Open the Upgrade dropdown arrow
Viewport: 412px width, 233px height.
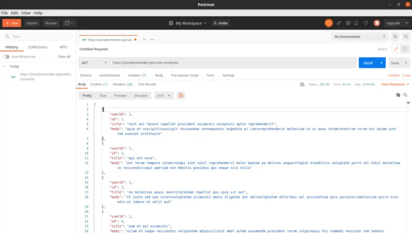point(406,23)
